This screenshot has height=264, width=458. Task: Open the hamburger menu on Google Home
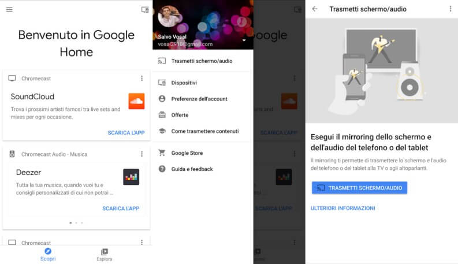click(9, 9)
